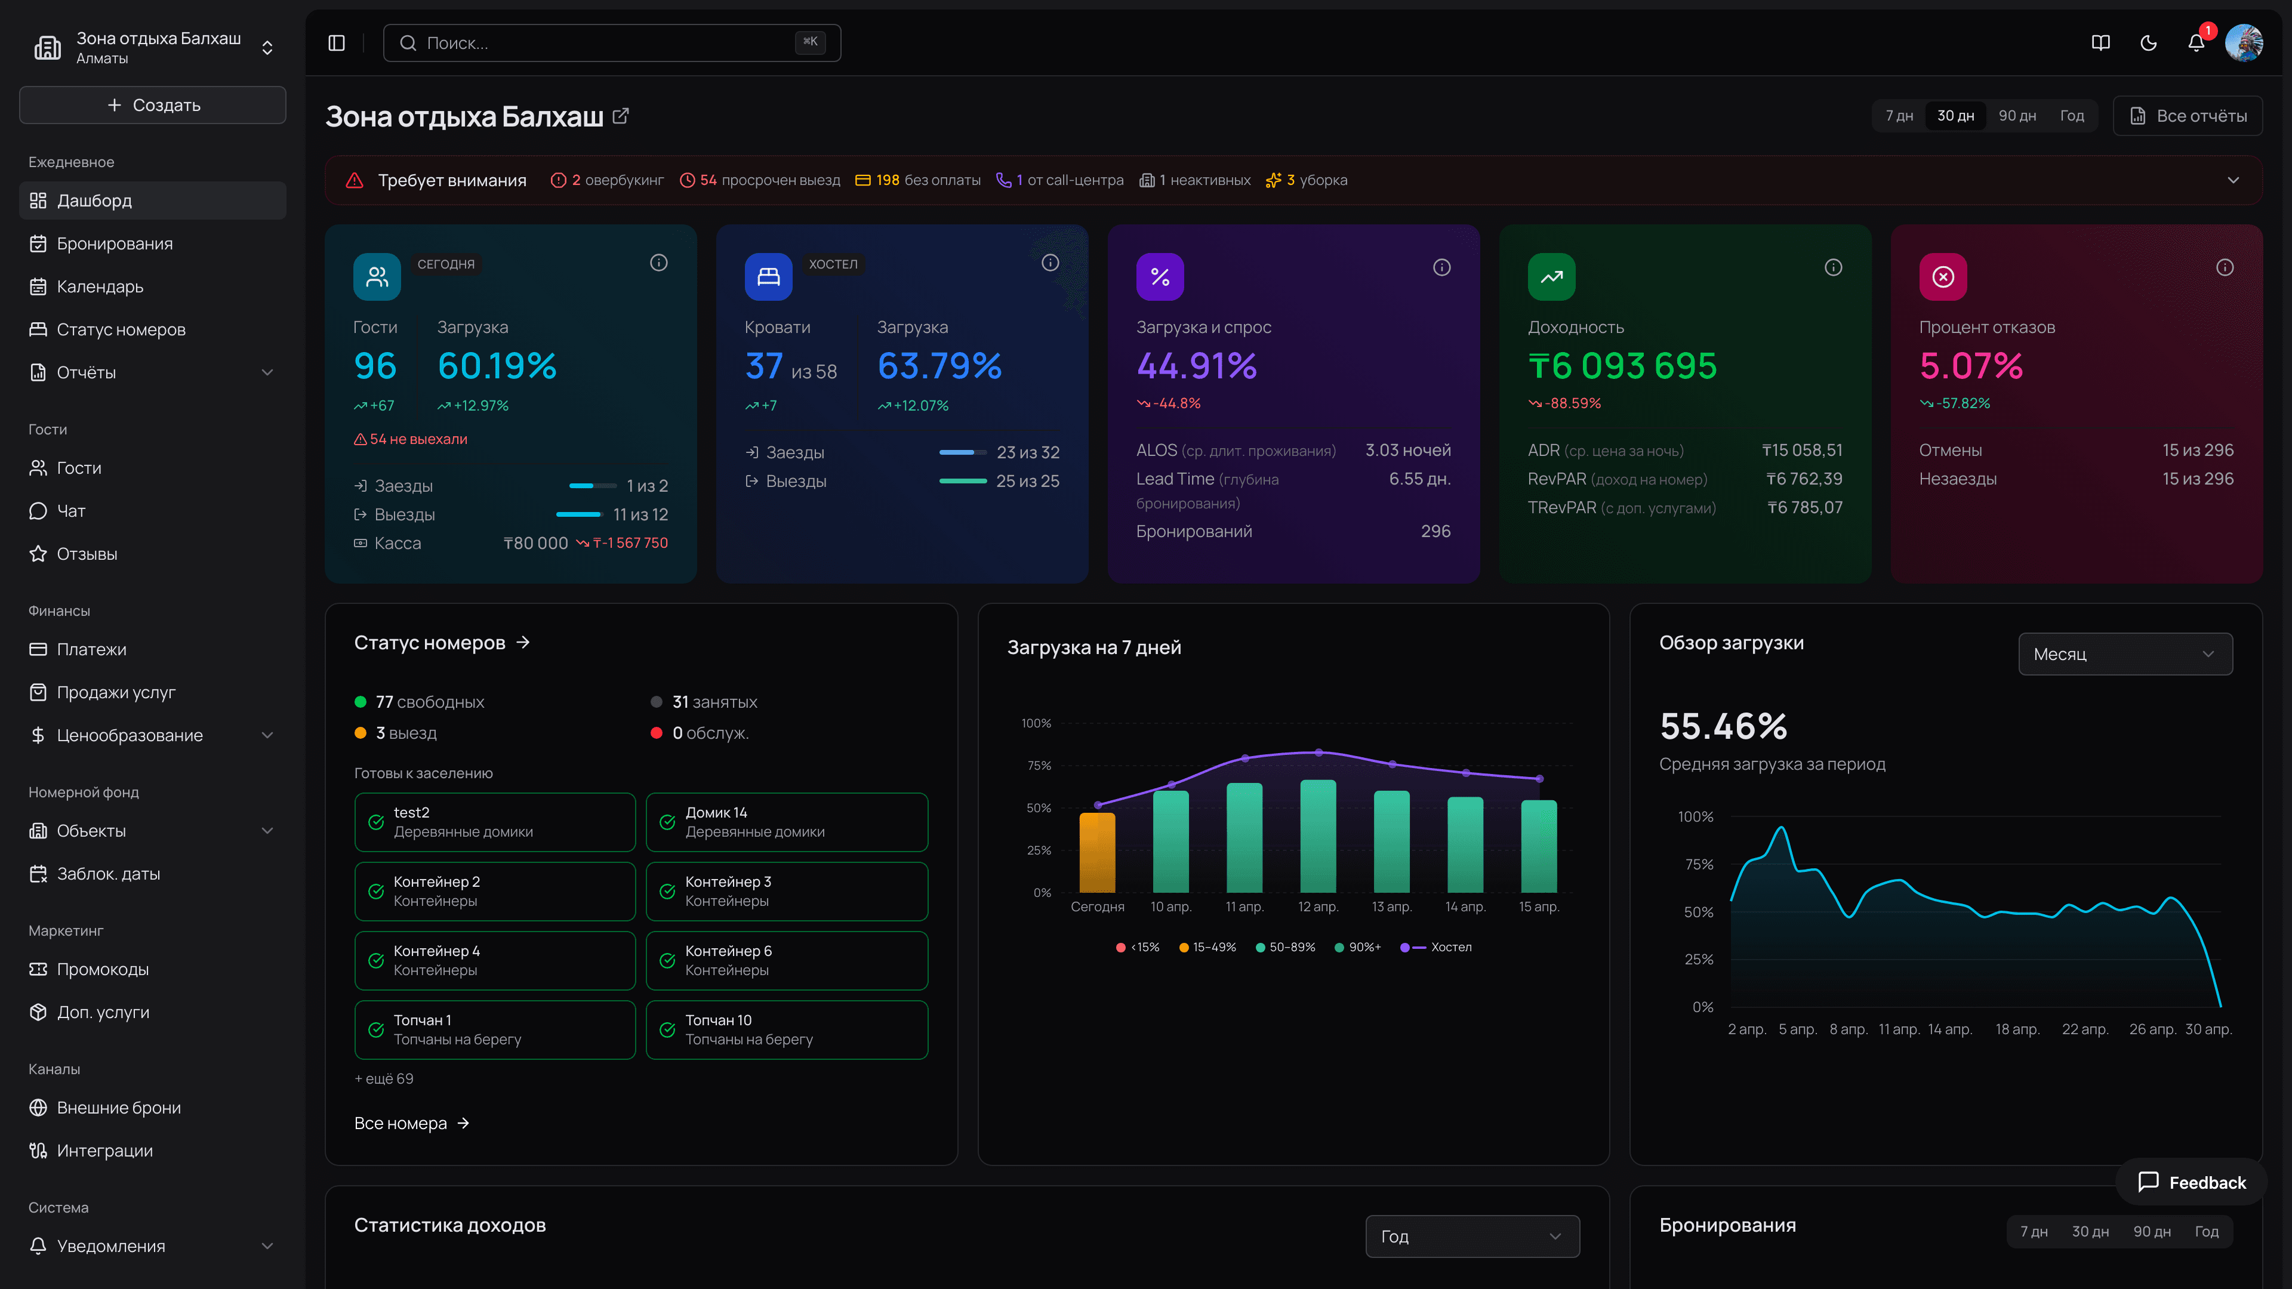2292x1289 pixels.
Task: Switch the period to 7 дн
Action: click(x=1899, y=116)
